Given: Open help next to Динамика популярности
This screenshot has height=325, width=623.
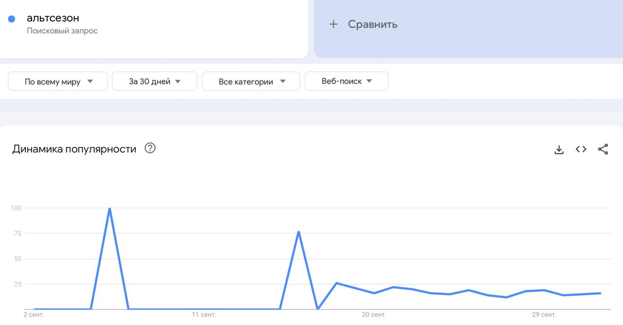Looking at the screenshot, I should [150, 148].
